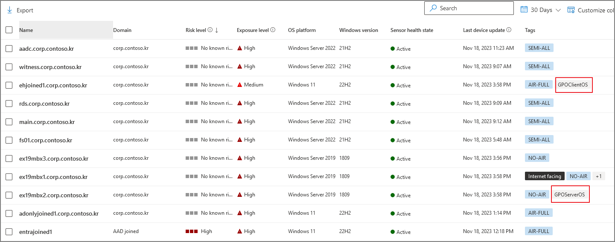The image size is (615, 242).
Task: Toggle the select-all checkbox in the header
Action: (9, 30)
